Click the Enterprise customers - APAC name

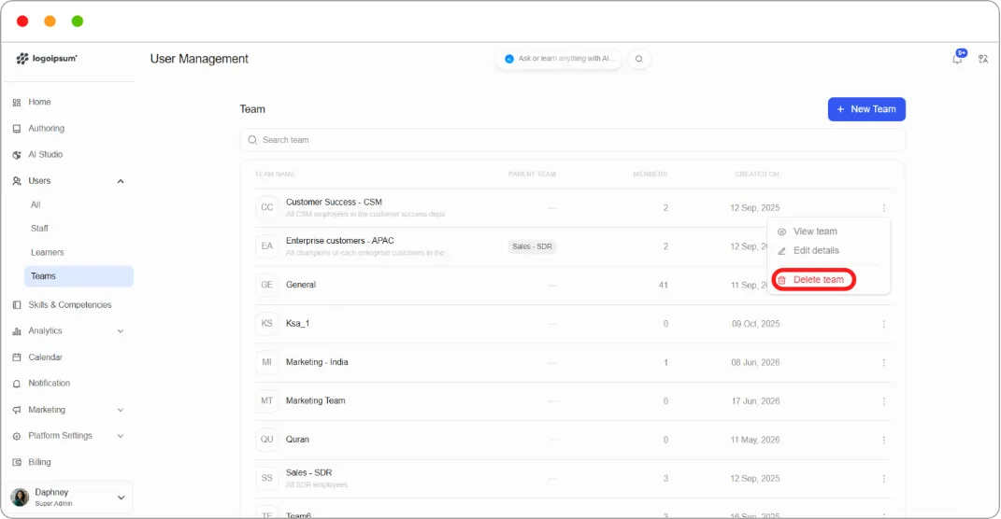(339, 241)
